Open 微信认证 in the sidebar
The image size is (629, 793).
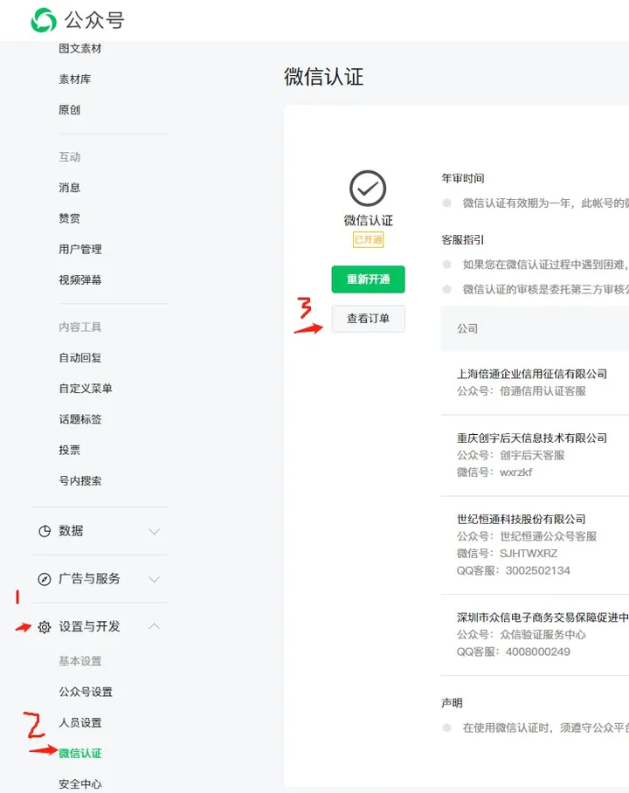(x=80, y=754)
